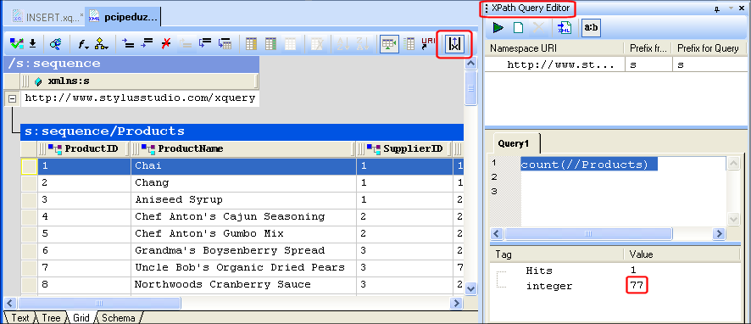Open the hierarchy diagram dropdown in toolbar
This screenshot has width=751, height=324.
pos(102,45)
